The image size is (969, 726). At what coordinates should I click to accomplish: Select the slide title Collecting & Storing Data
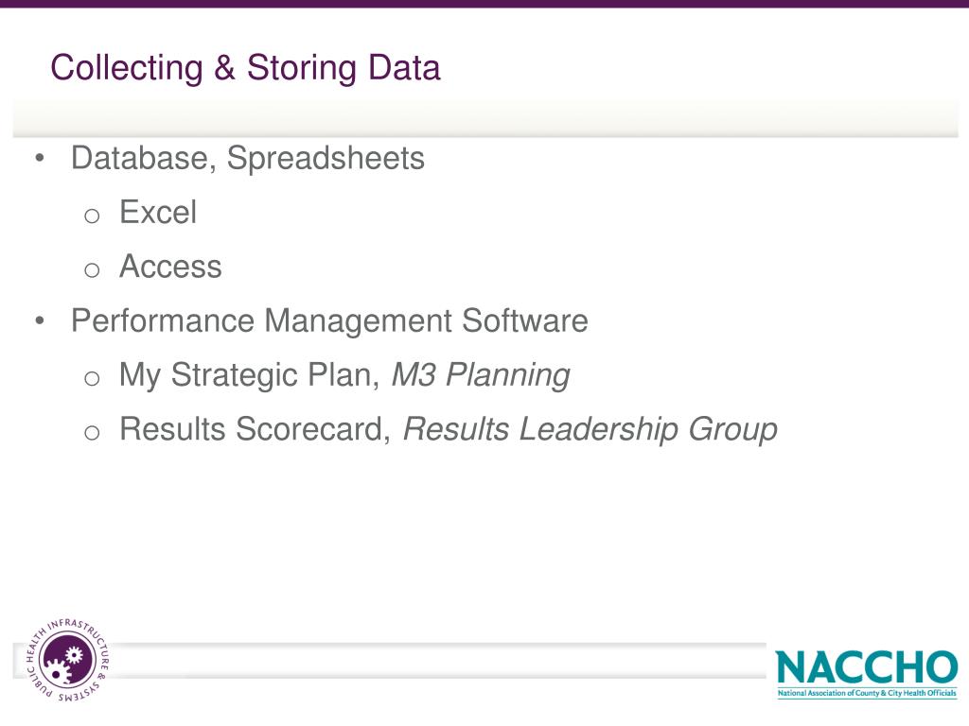(x=245, y=68)
